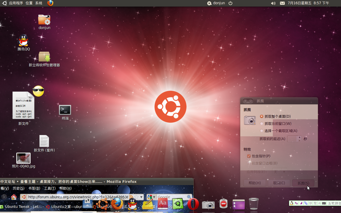Viewport: 341px width, 213px height.
Task: Select the 新文件 text file on desktop
Action: [23, 105]
